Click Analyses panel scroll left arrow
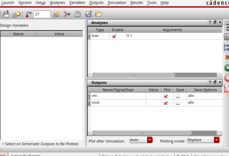The width and height of the screenshot is (229, 156). (x=90, y=75)
